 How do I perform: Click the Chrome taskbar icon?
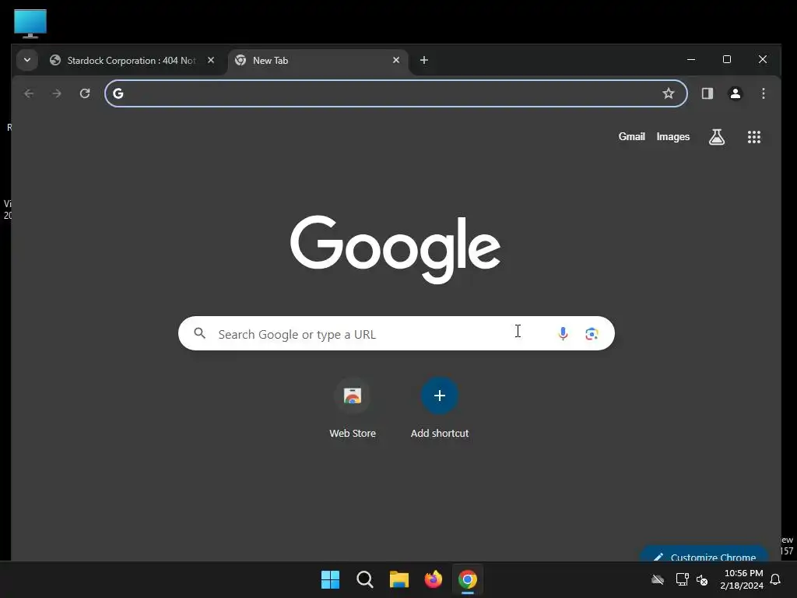coord(468,579)
